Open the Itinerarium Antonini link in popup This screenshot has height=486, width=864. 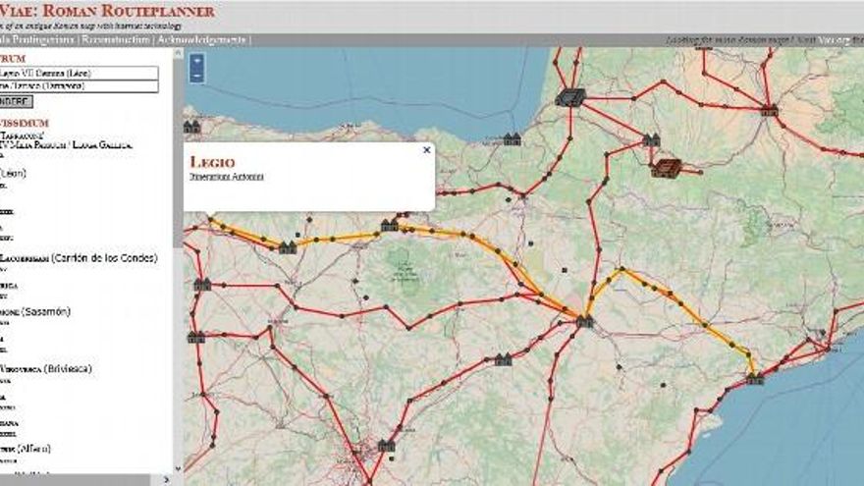coord(227,177)
